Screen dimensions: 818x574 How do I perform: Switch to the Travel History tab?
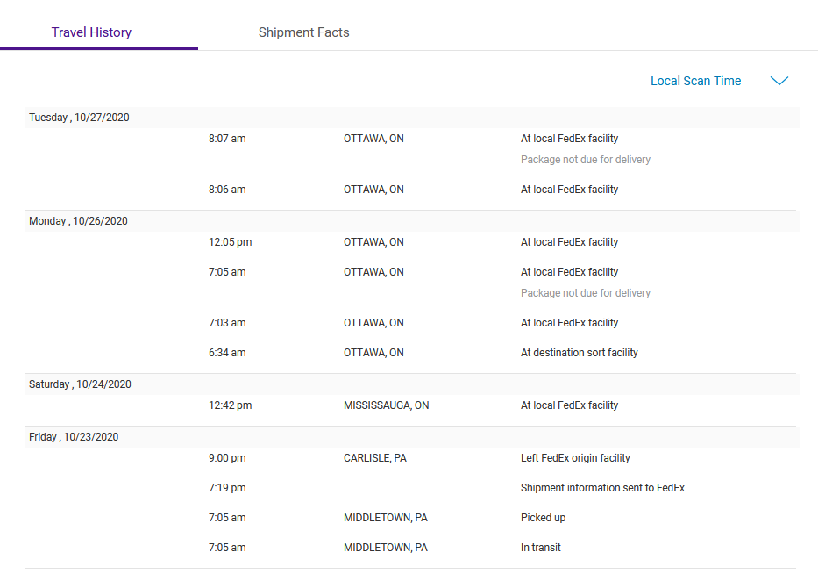(91, 32)
